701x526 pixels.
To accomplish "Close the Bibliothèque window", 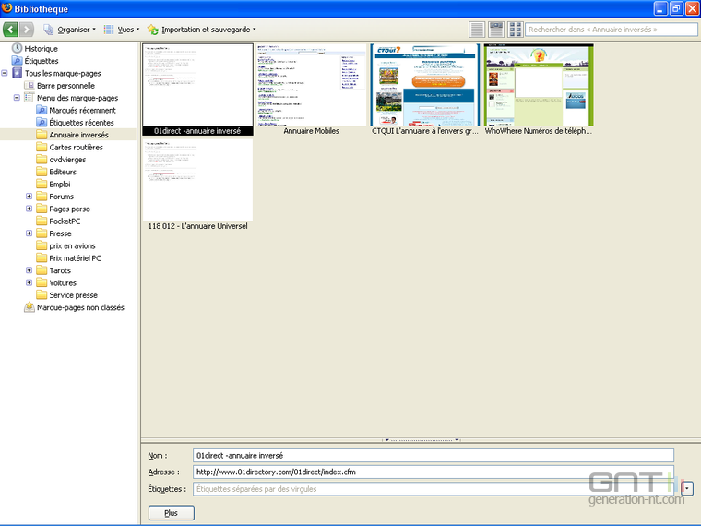I will [693, 8].
